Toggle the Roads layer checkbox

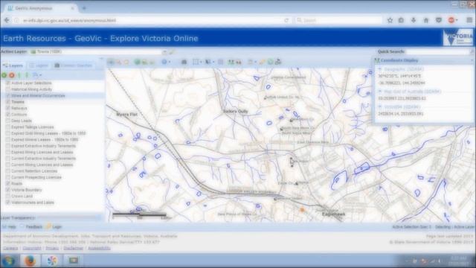point(8,184)
